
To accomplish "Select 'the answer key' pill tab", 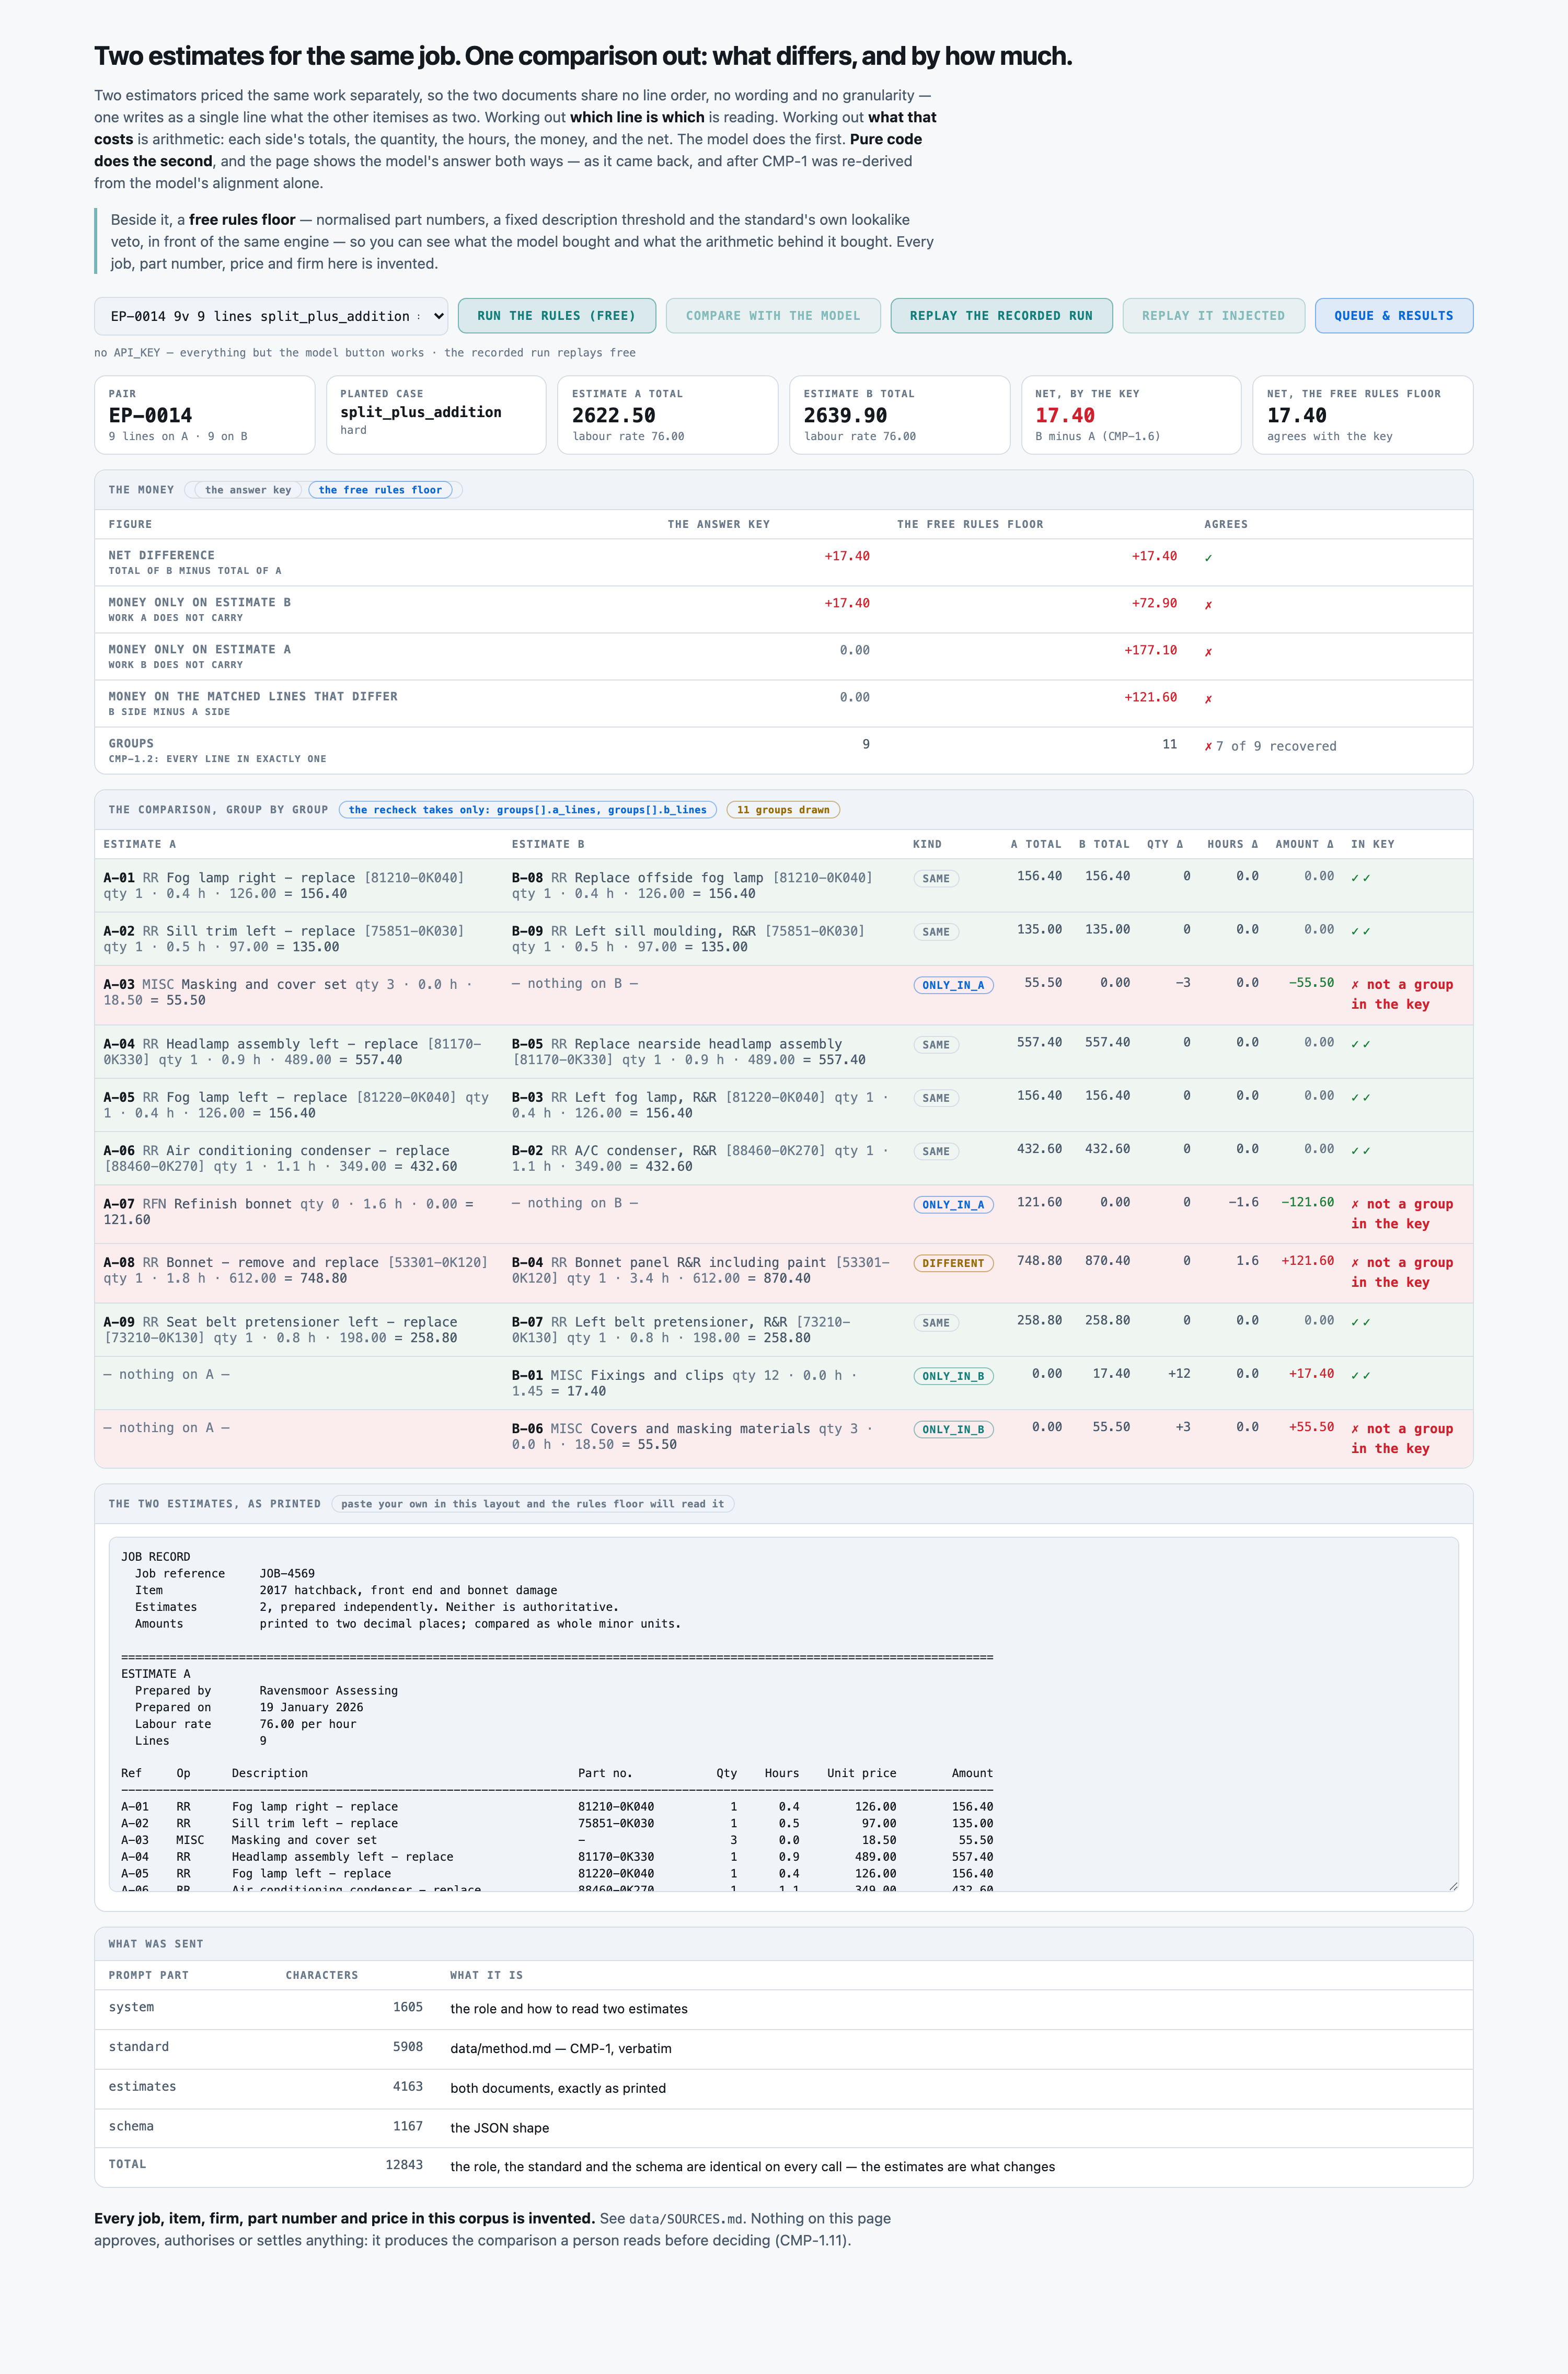I will [x=247, y=490].
